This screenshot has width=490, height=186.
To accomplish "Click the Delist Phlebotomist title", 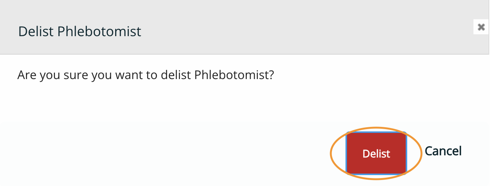I will pos(80,31).
